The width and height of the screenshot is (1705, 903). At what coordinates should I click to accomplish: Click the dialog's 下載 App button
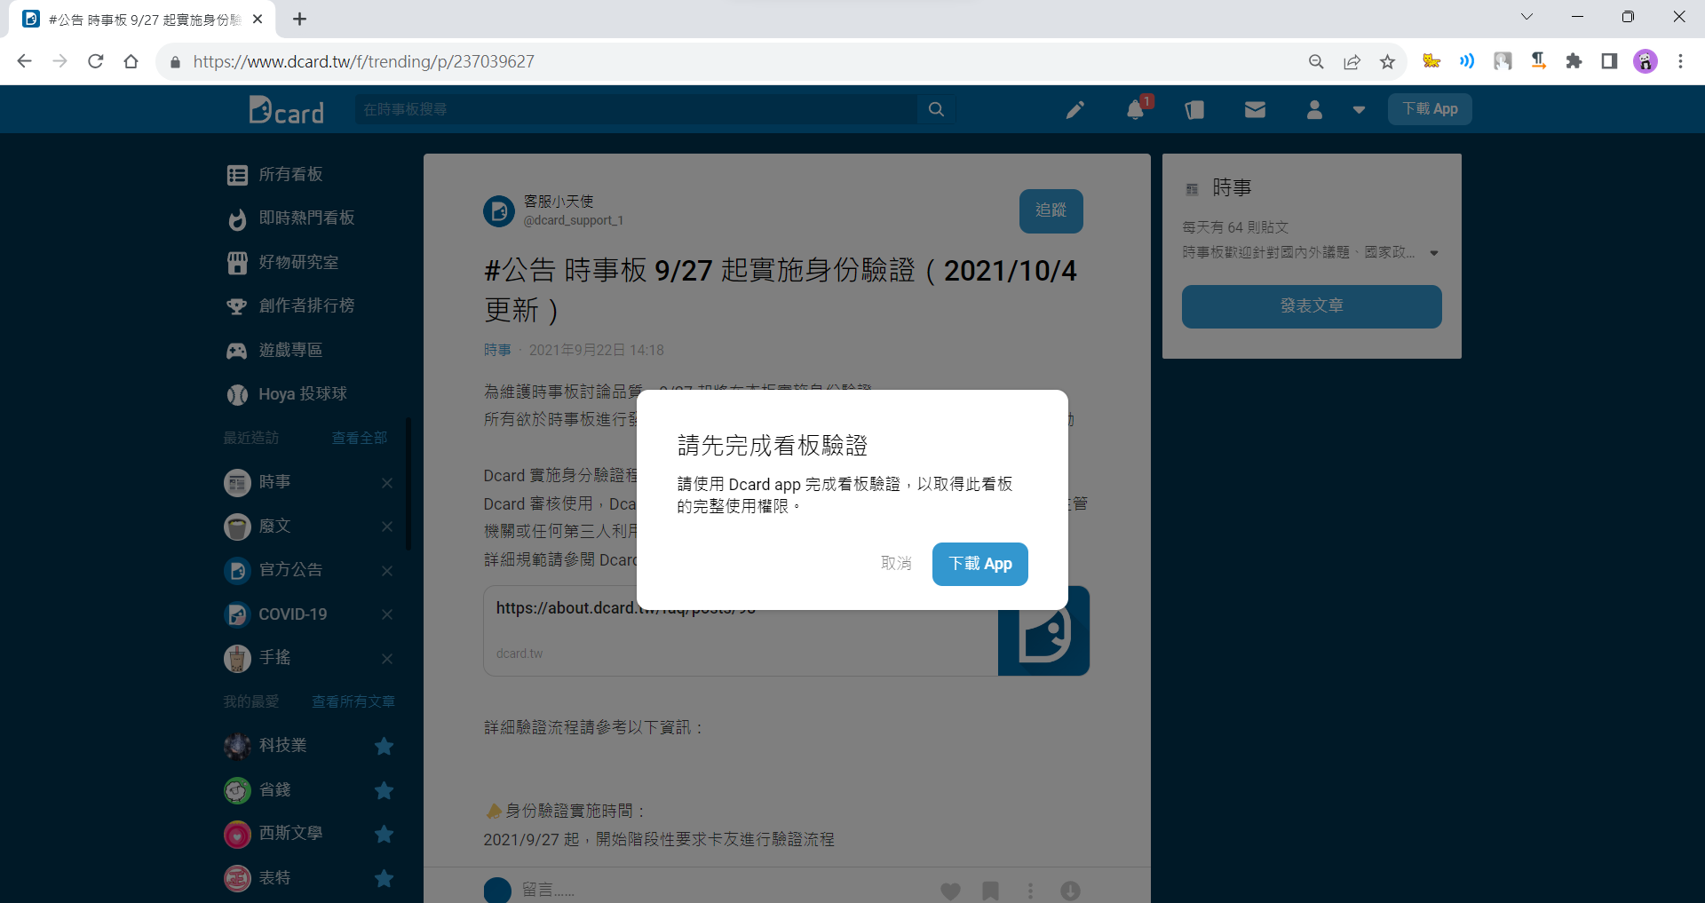click(x=980, y=564)
